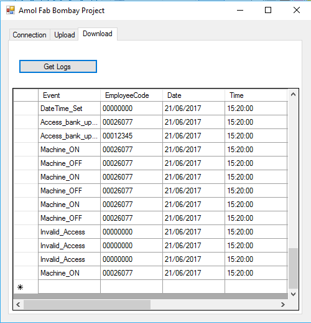The image size is (311, 323).
Task: Click empty Event cell in new row
Action: pyautogui.click(x=69, y=287)
